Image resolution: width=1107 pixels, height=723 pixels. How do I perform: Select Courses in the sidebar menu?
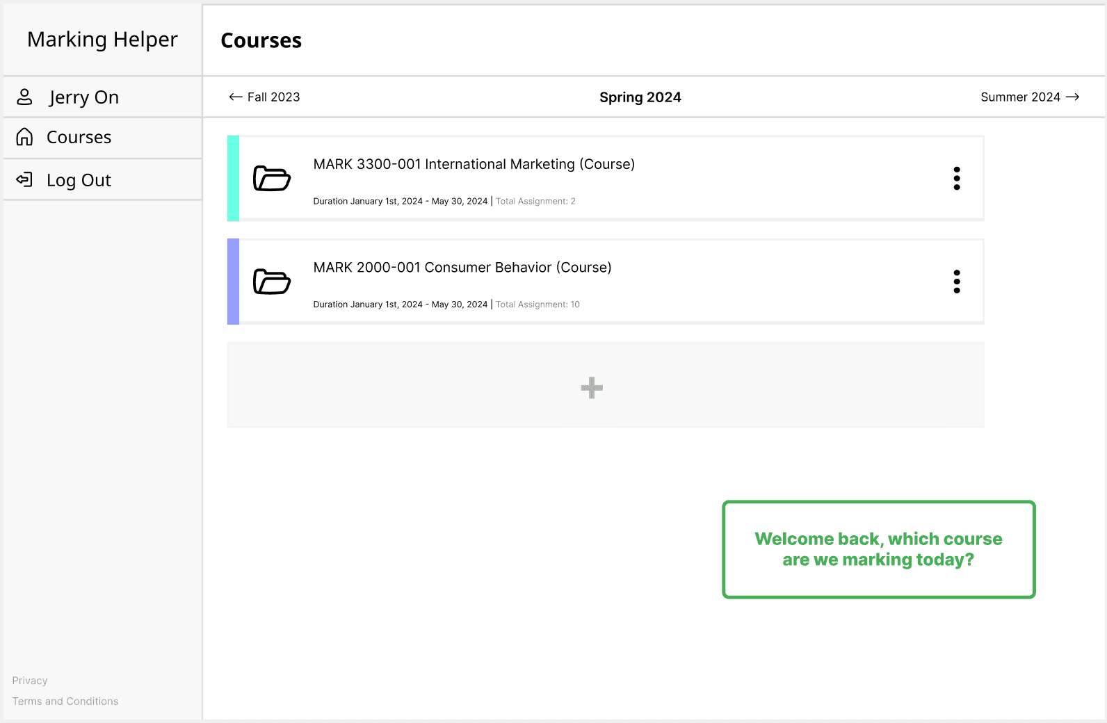79,138
